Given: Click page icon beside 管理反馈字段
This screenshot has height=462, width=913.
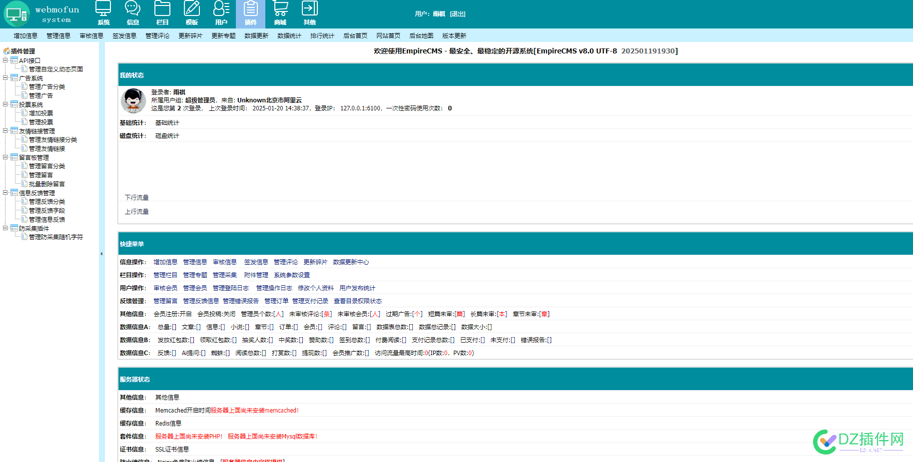Looking at the screenshot, I should pyautogui.click(x=24, y=210).
